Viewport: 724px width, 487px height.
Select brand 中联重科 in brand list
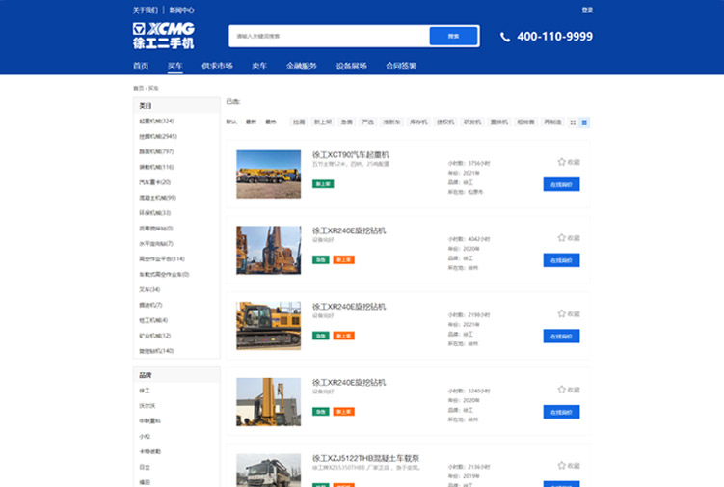coord(149,420)
